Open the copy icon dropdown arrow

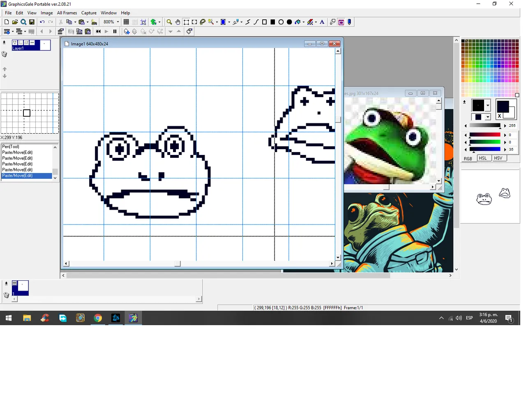point(75,22)
